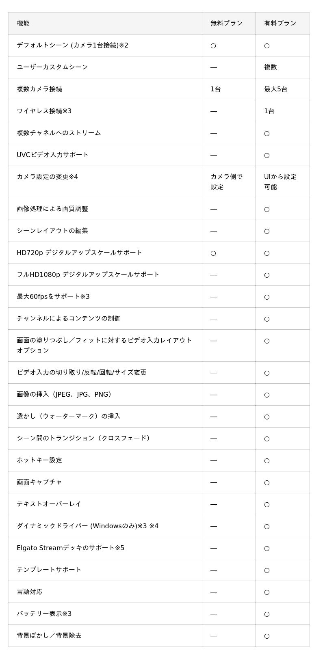
Task: Click the paid plan circle for UVCビデオ入力サポート
Action: (267, 156)
